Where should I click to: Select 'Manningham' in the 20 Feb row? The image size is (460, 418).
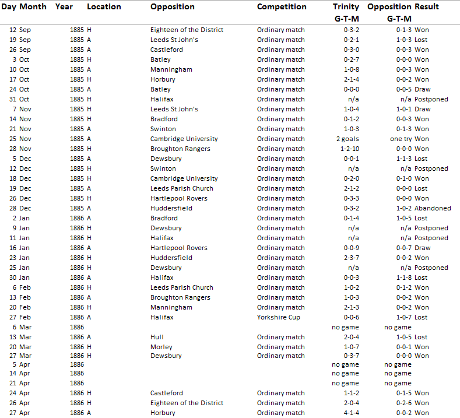(171, 308)
